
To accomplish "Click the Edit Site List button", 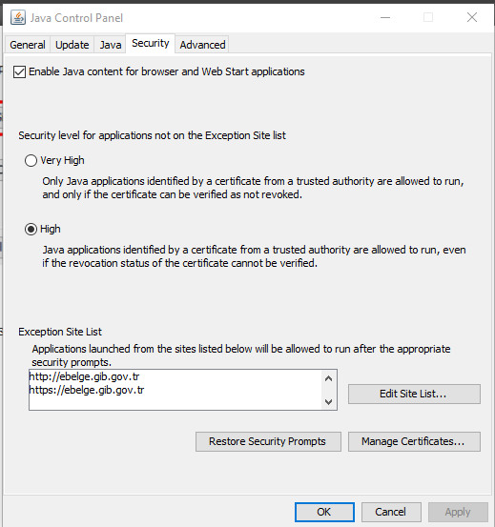I will click(x=414, y=394).
